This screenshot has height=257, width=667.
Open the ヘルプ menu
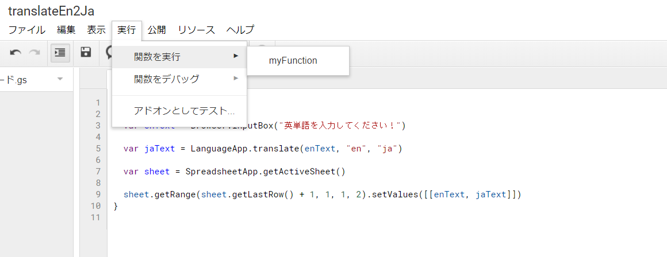pos(240,30)
